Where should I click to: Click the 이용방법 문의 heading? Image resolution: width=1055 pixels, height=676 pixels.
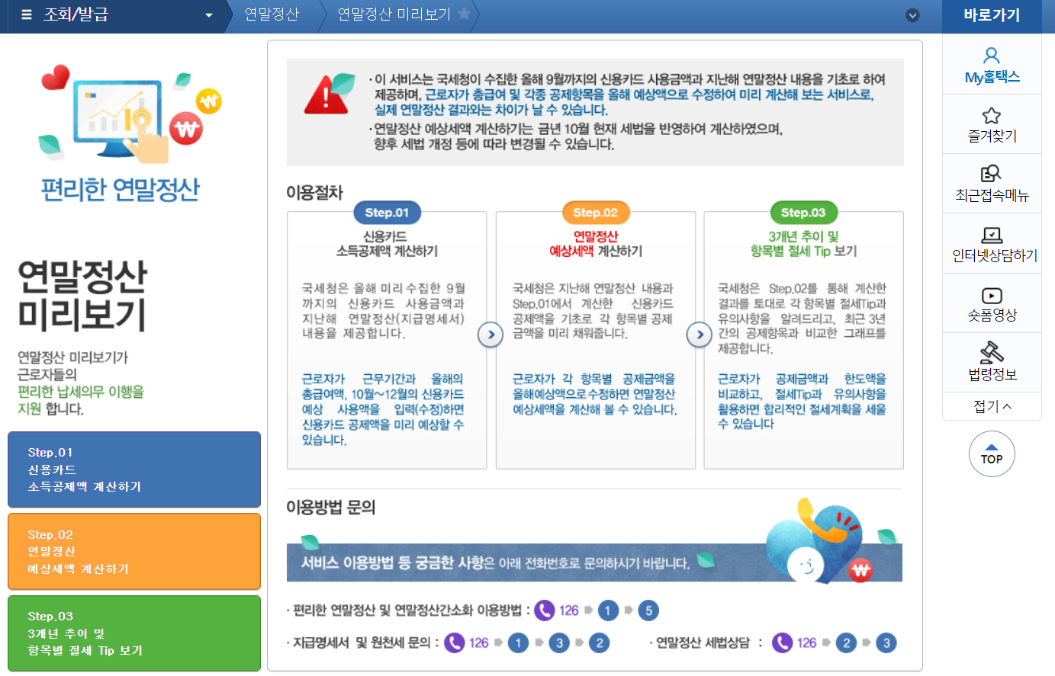click(330, 508)
